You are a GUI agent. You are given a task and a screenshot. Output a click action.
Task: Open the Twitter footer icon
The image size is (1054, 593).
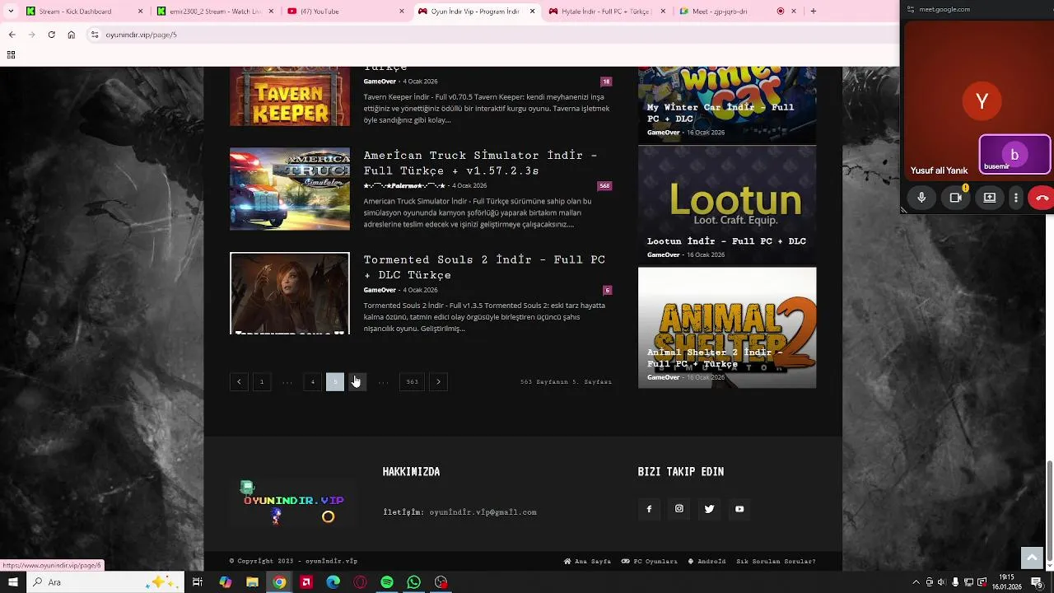709,509
